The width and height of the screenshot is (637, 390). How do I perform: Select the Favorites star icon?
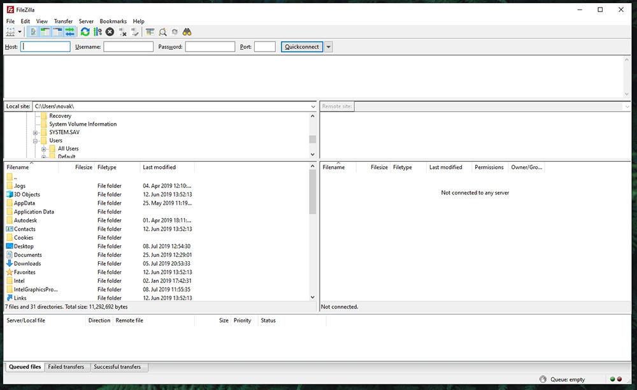(x=10, y=271)
